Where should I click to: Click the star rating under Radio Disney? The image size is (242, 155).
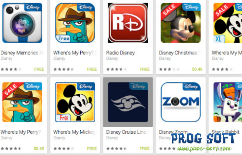coord(117,69)
